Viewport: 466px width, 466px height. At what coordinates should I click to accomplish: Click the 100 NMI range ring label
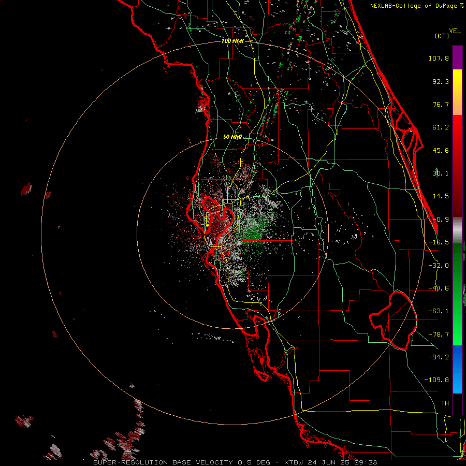pos(232,41)
